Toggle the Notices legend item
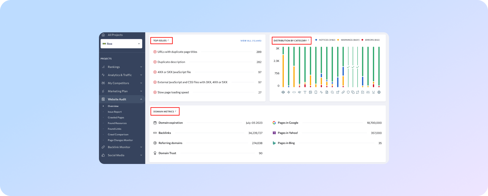Viewport: 488px width, 196px height. (325, 40)
